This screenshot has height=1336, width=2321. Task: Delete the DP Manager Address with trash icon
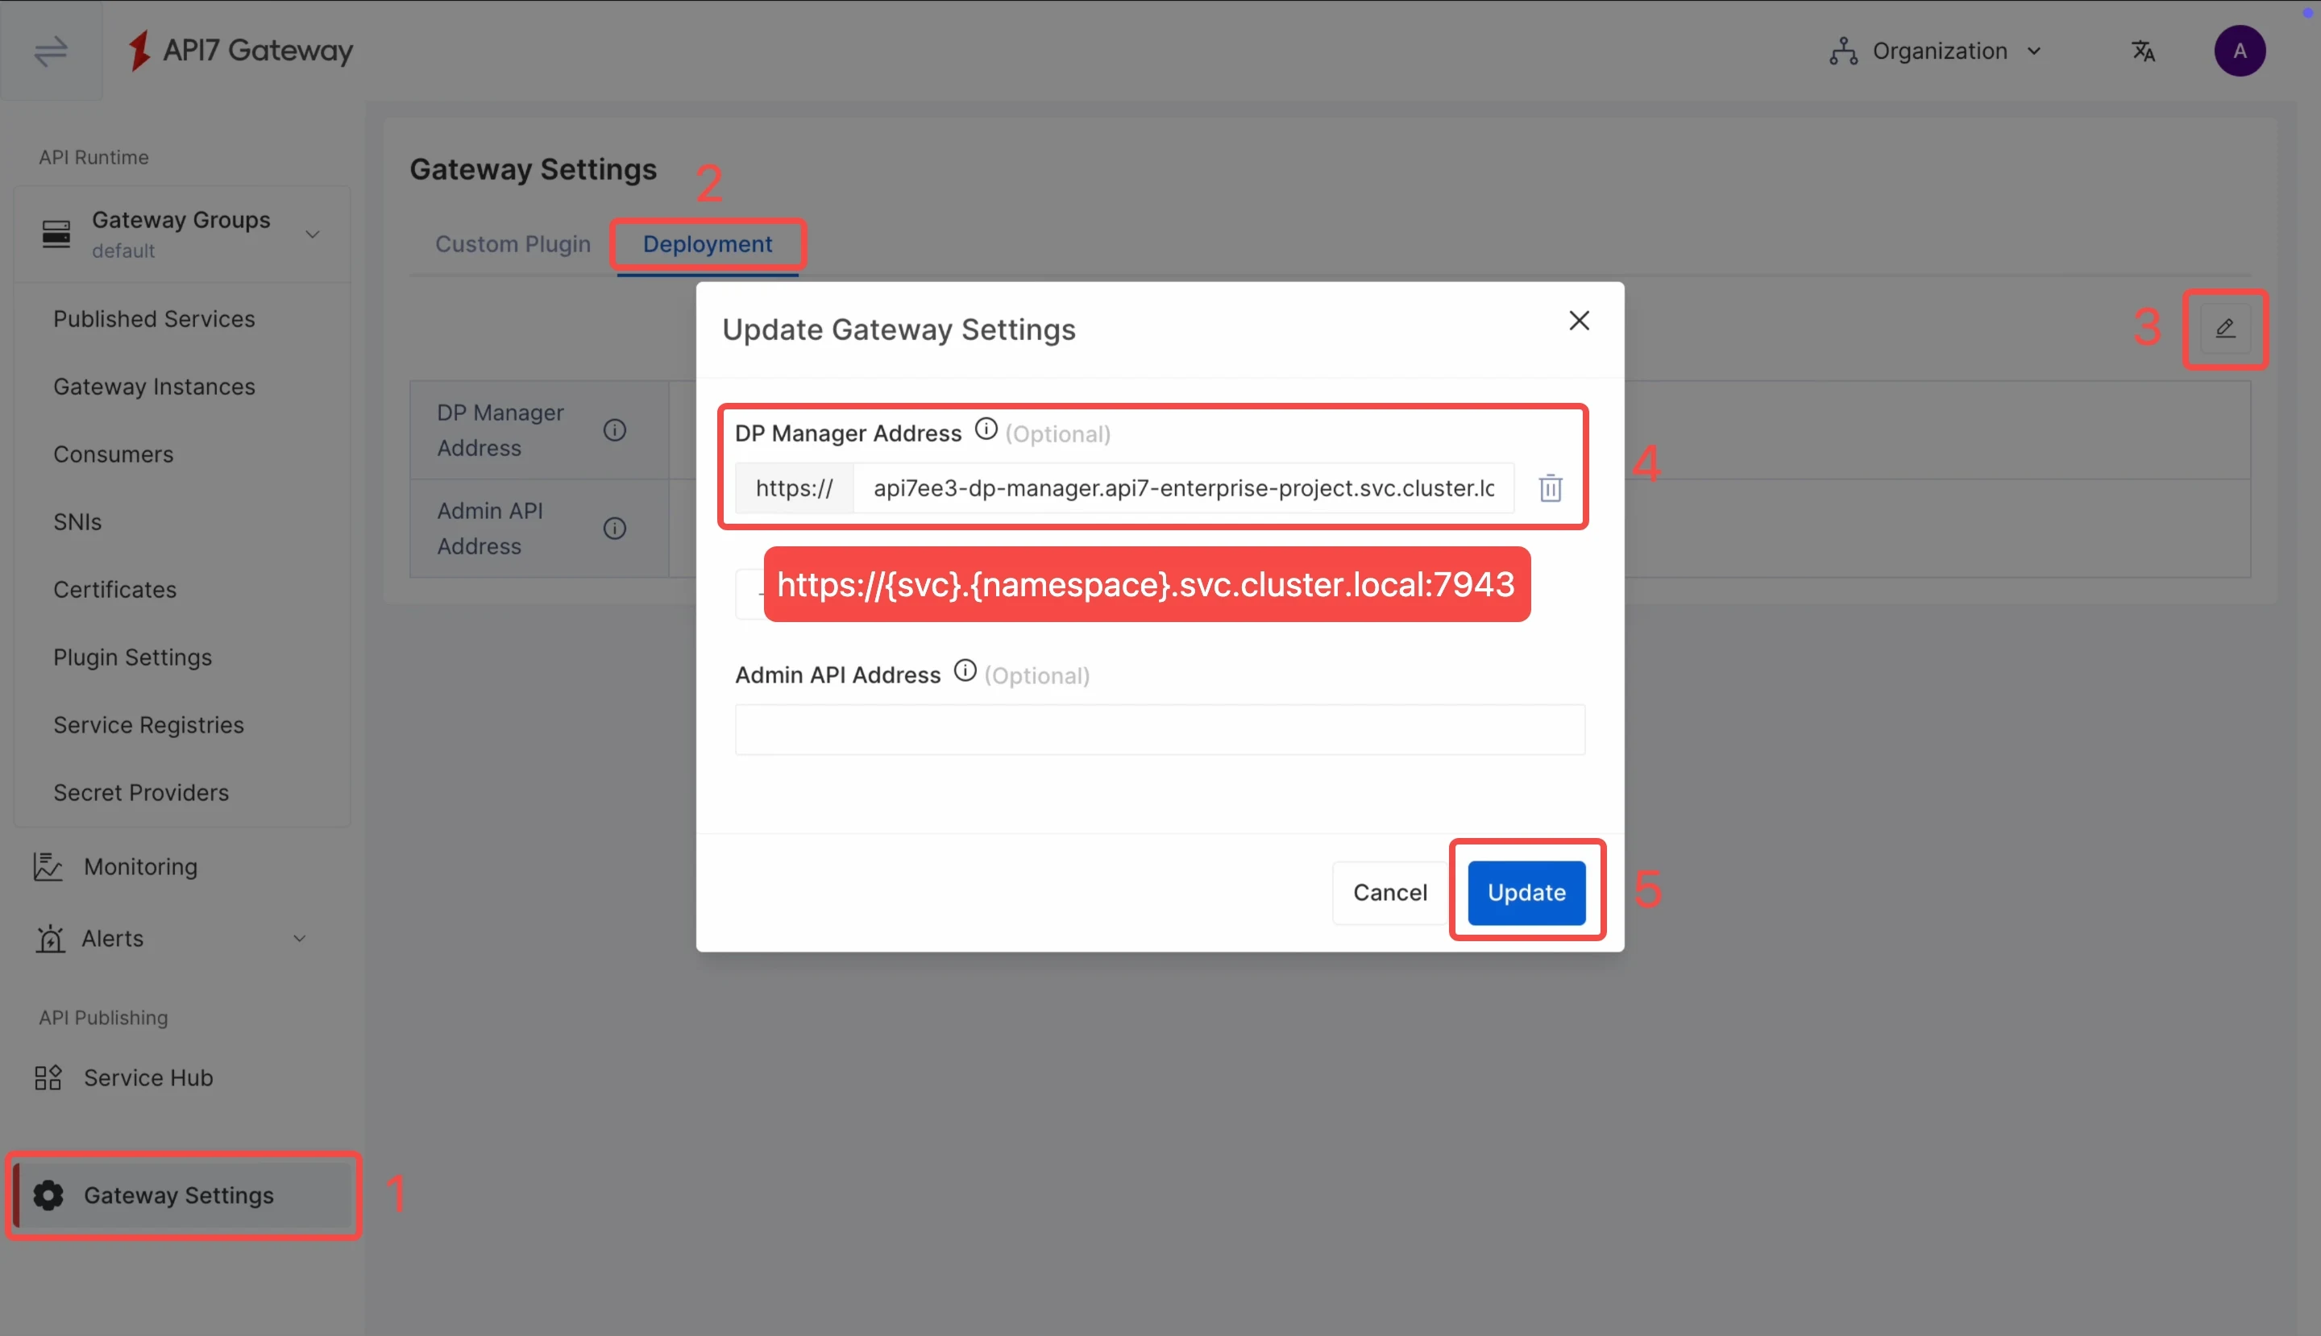1550,488
